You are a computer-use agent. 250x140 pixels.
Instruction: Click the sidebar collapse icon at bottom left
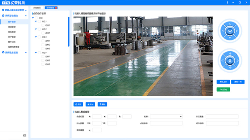pyautogui.click(x=25, y=136)
